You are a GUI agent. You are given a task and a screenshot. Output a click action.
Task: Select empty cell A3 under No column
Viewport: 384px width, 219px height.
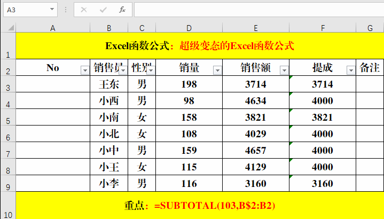point(53,84)
